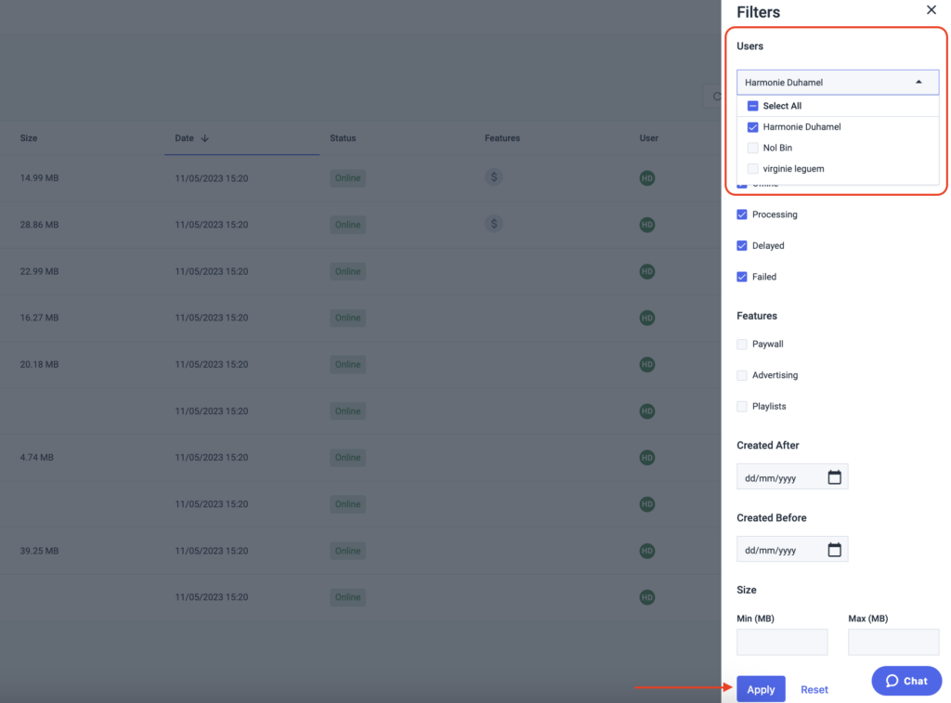The image size is (951, 703).
Task: Click the paywall dollar icon on the first row
Action: pos(493,177)
